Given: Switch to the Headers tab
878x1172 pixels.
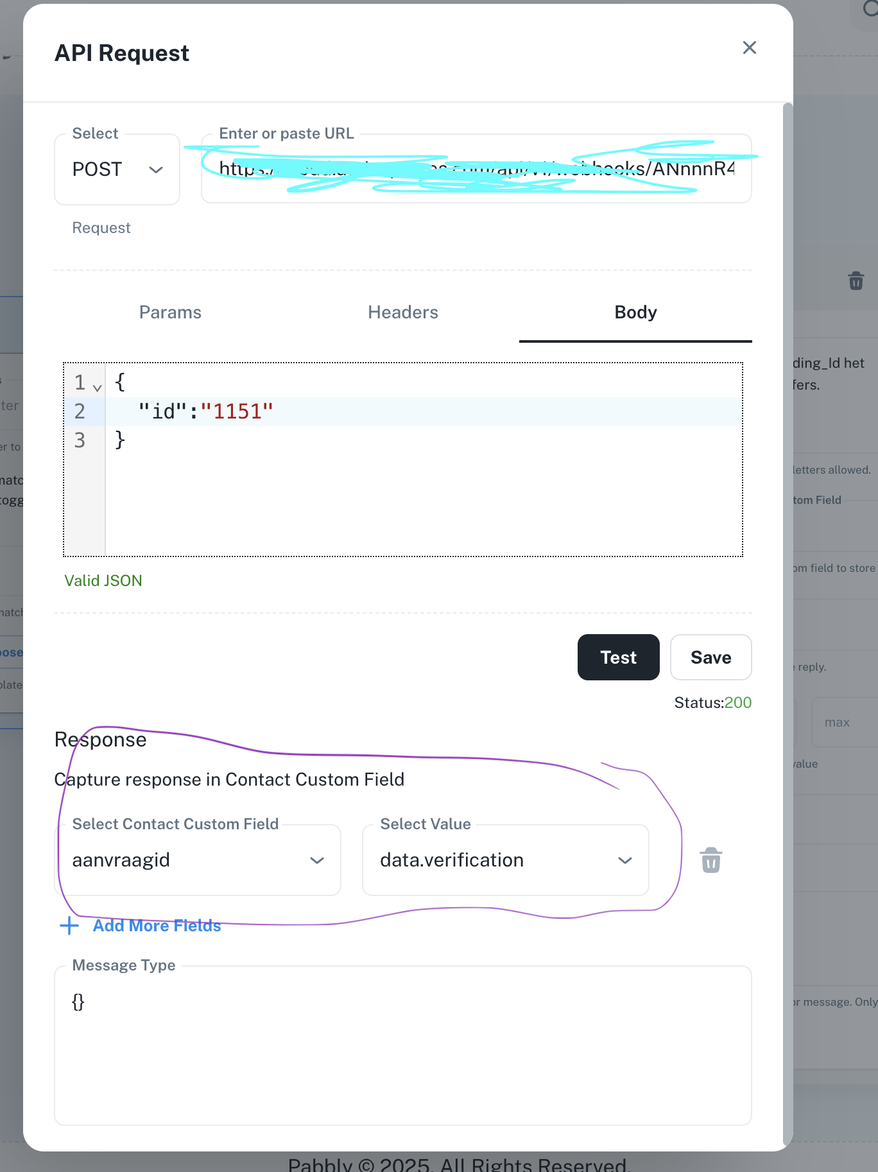Looking at the screenshot, I should point(403,313).
